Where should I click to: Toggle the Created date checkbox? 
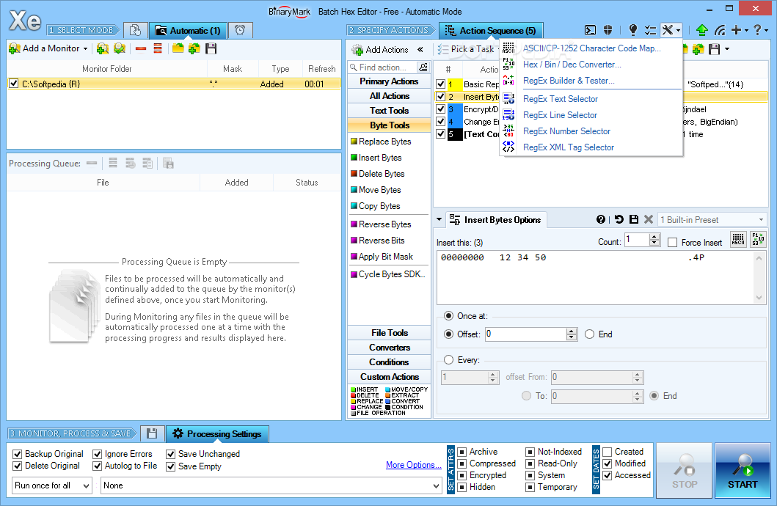[607, 452]
